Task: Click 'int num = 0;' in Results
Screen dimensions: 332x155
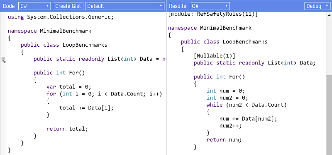Action: point(226,91)
